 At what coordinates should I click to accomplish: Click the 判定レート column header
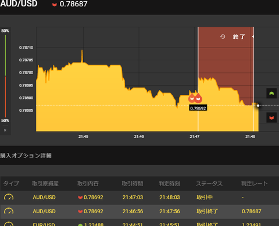[x=255, y=183]
